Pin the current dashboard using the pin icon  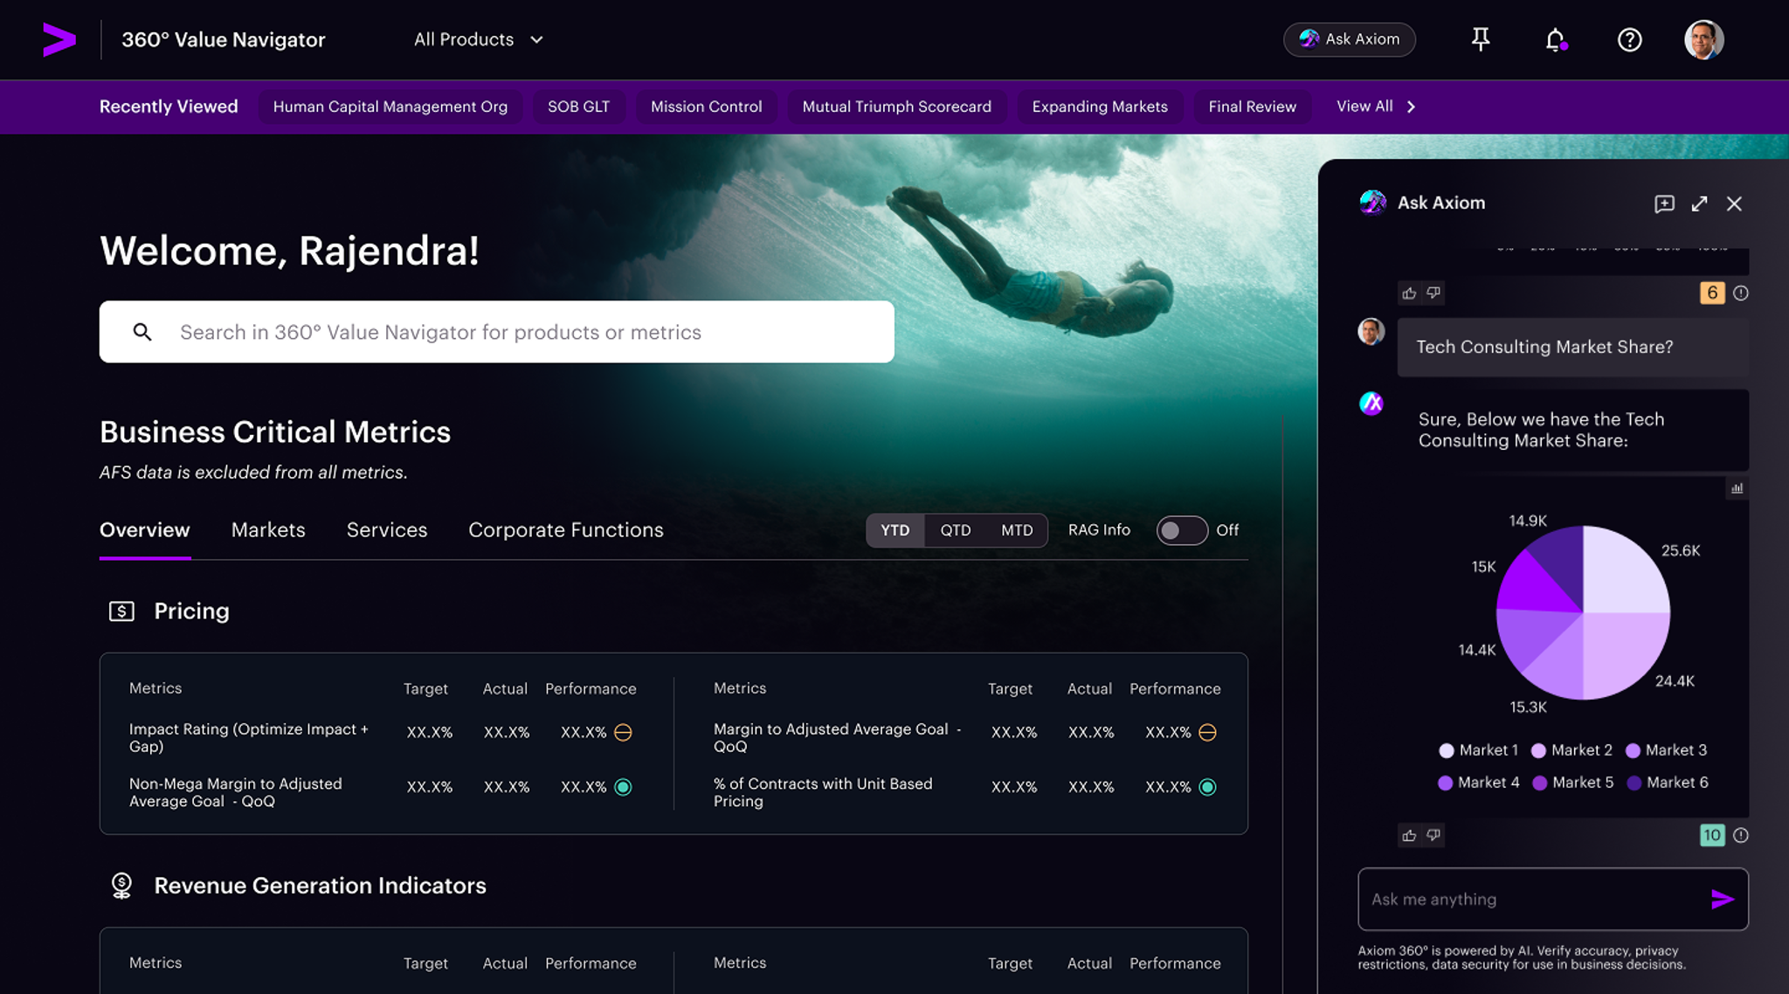1481,39
